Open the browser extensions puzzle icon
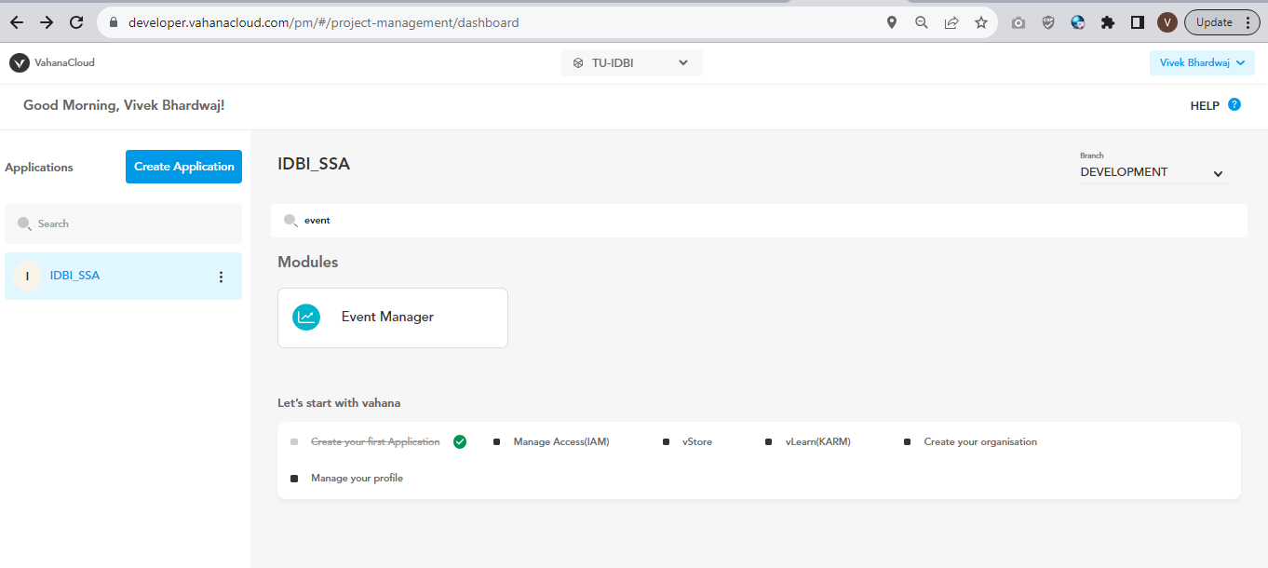 (x=1107, y=22)
